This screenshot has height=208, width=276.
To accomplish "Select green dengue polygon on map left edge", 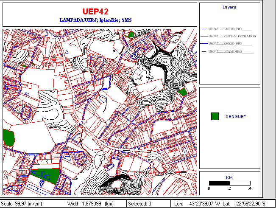I will pos(8,138).
